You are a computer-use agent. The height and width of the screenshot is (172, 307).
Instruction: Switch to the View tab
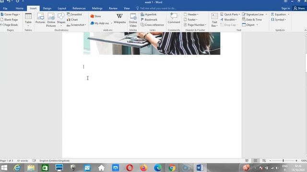pyautogui.click(x=127, y=9)
